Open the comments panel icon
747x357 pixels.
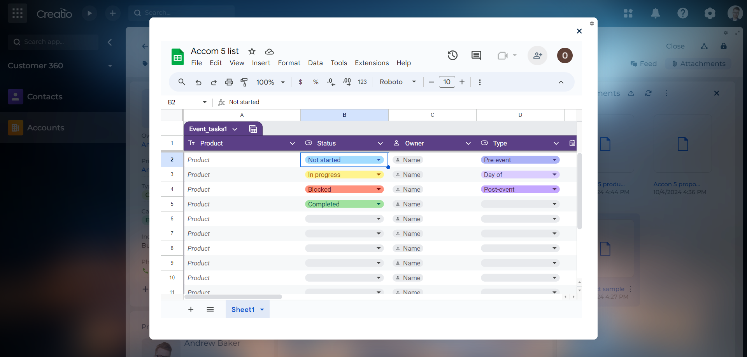(x=476, y=55)
